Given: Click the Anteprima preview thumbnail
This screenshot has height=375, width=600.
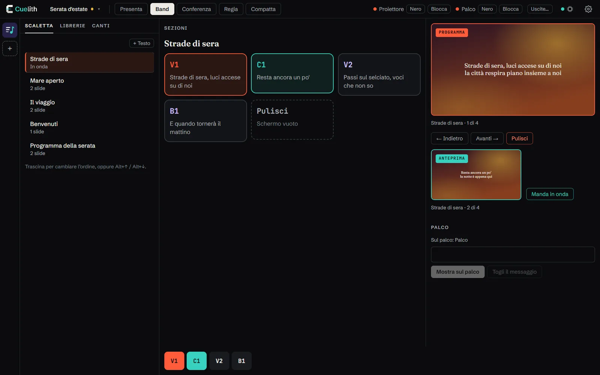Looking at the screenshot, I should 476,175.
